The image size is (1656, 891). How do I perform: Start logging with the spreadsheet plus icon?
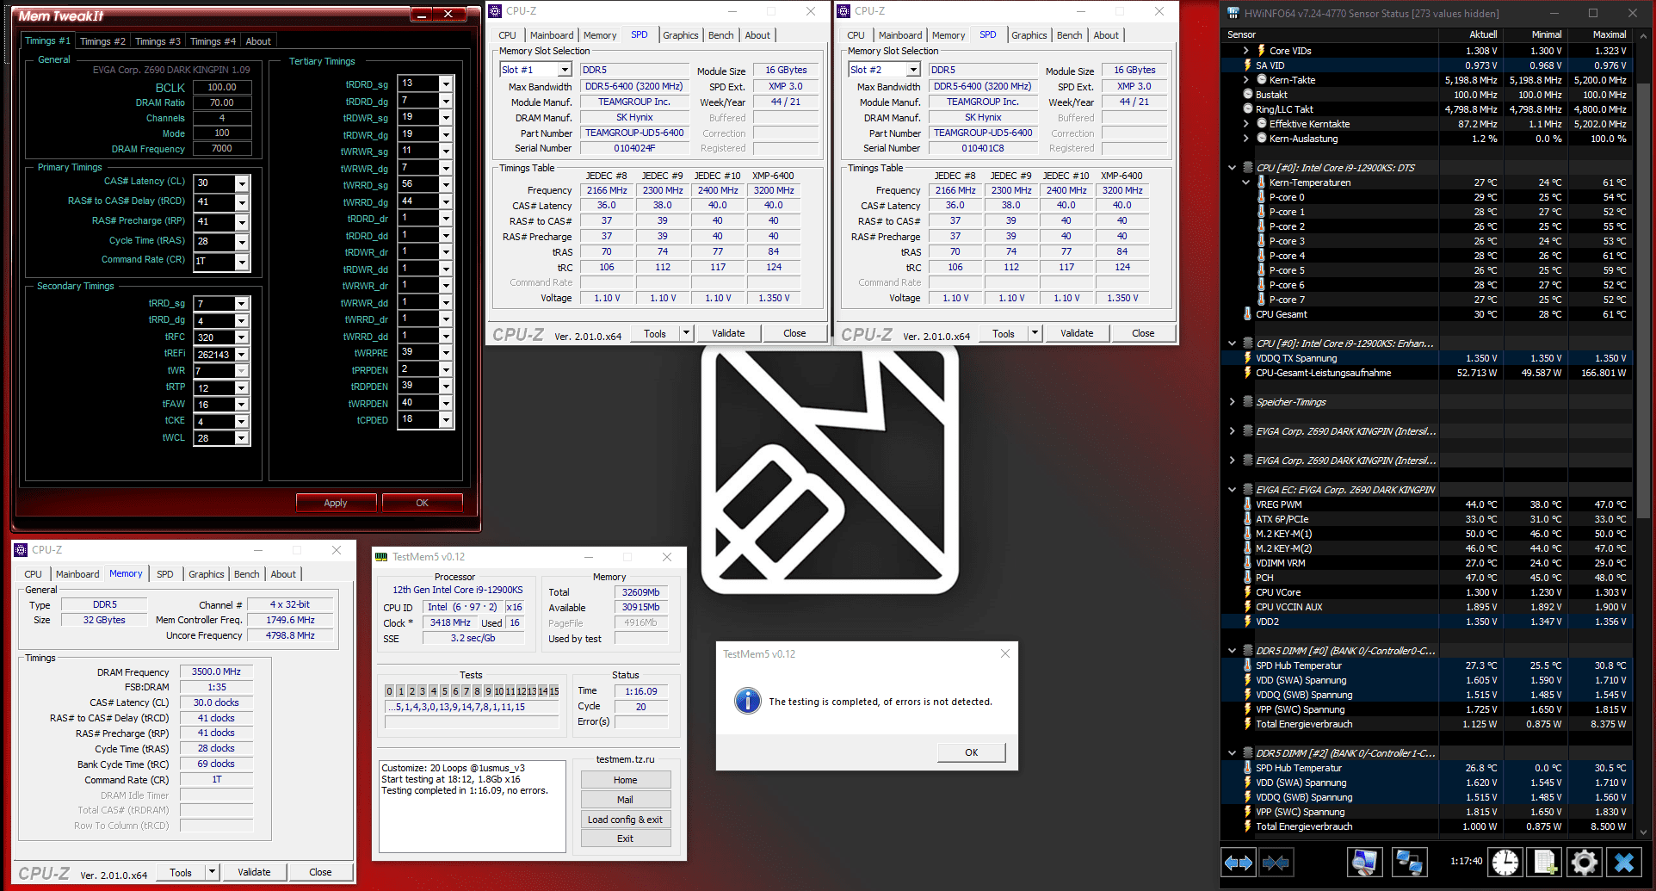tap(1545, 862)
